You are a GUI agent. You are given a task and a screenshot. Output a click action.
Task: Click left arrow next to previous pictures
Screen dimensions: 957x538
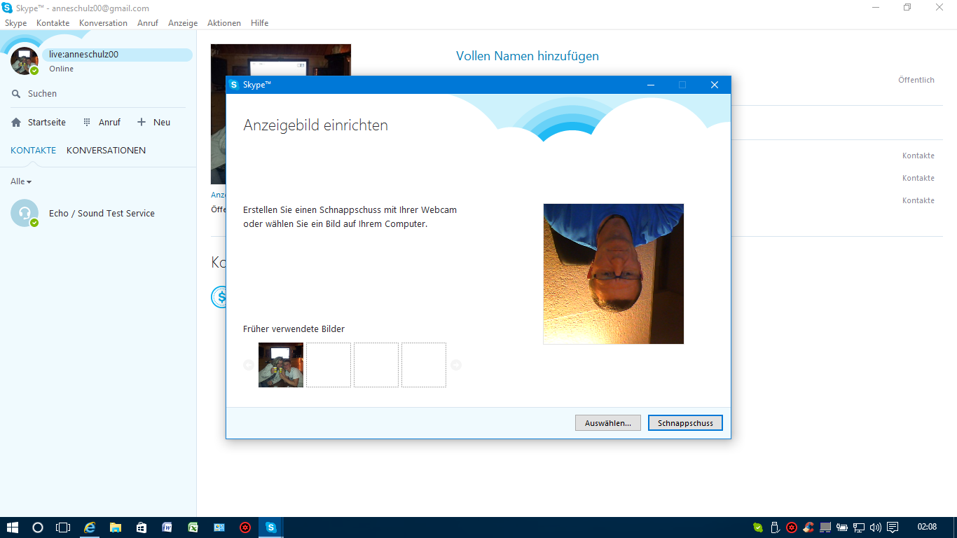point(249,365)
